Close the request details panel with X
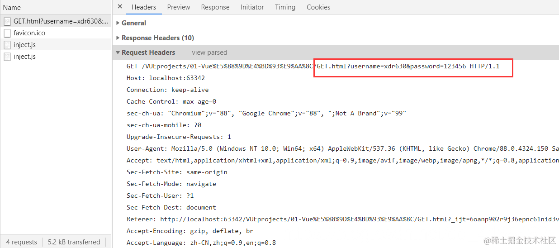The width and height of the screenshot is (559, 248). (120, 7)
